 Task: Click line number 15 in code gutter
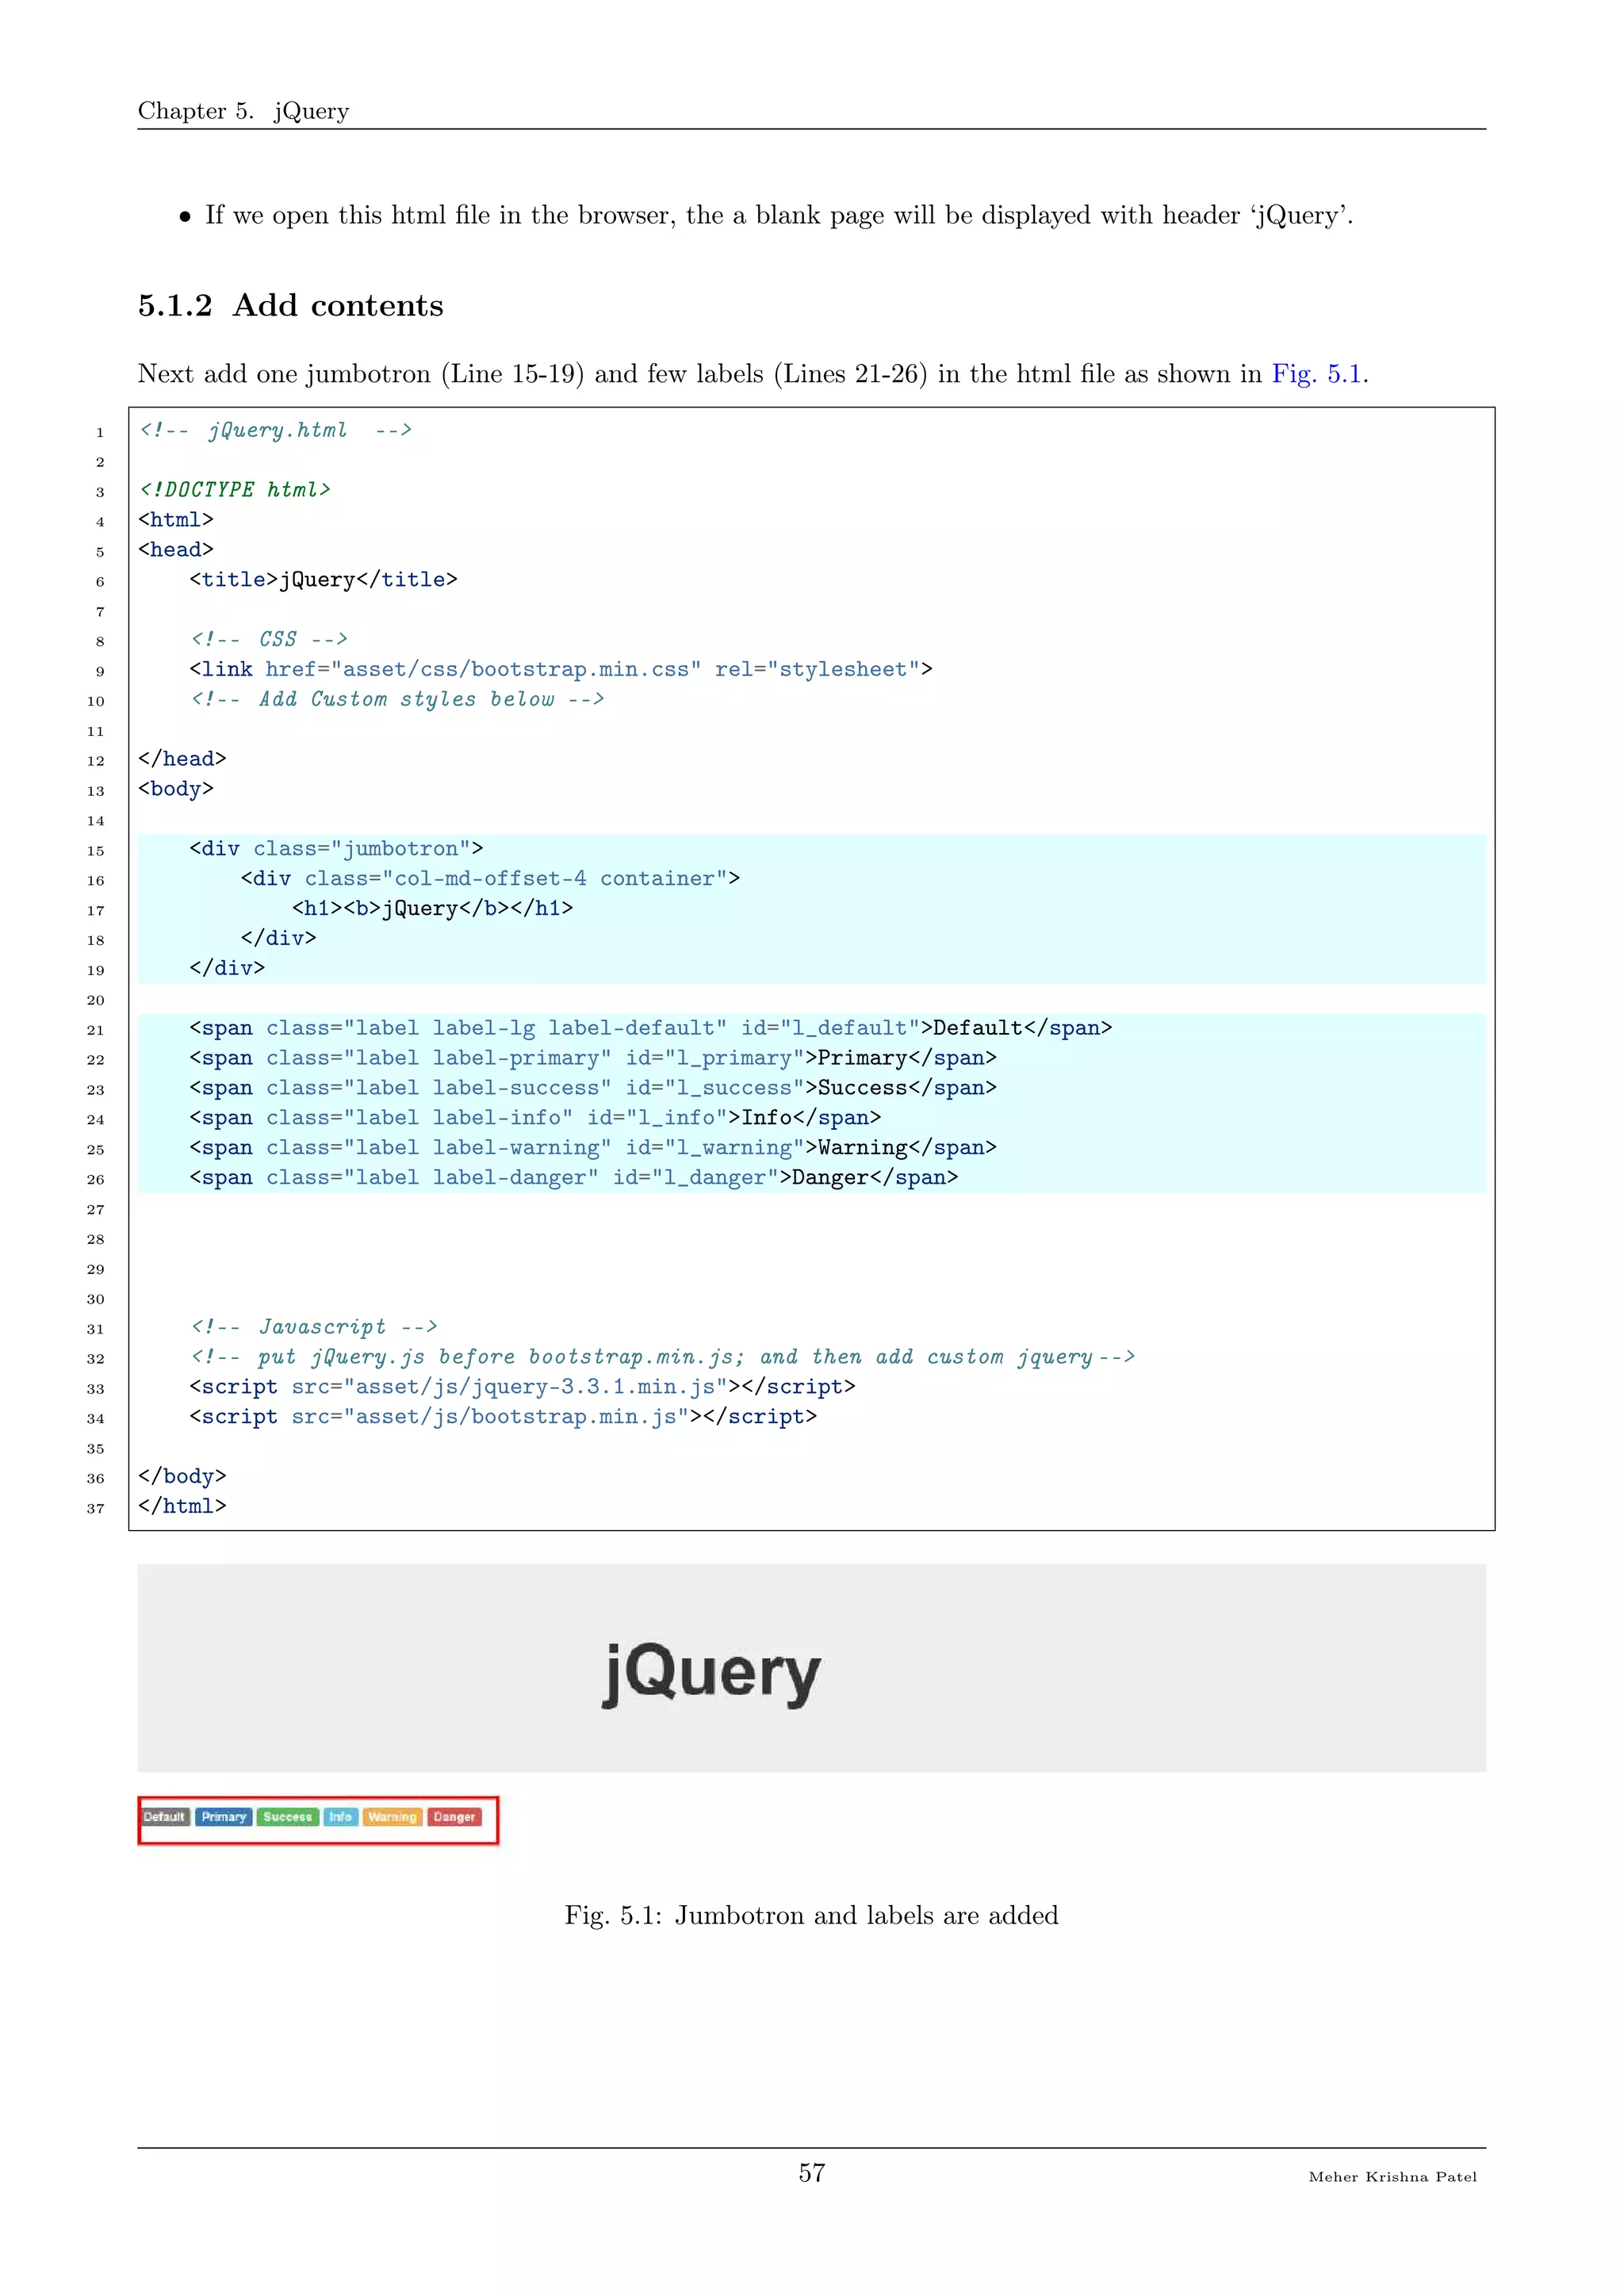95,851
